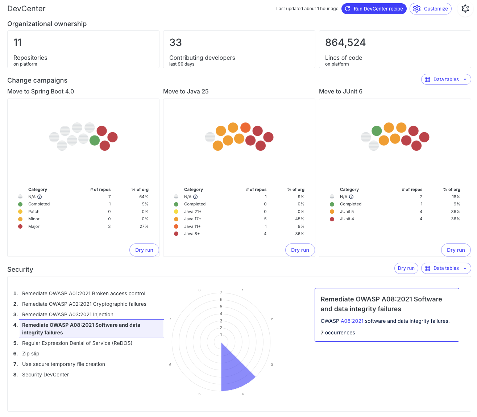The width and height of the screenshot is (477, 417).
Task: Select Regular Expression Denial of Service item
Action: coord(77,343)
